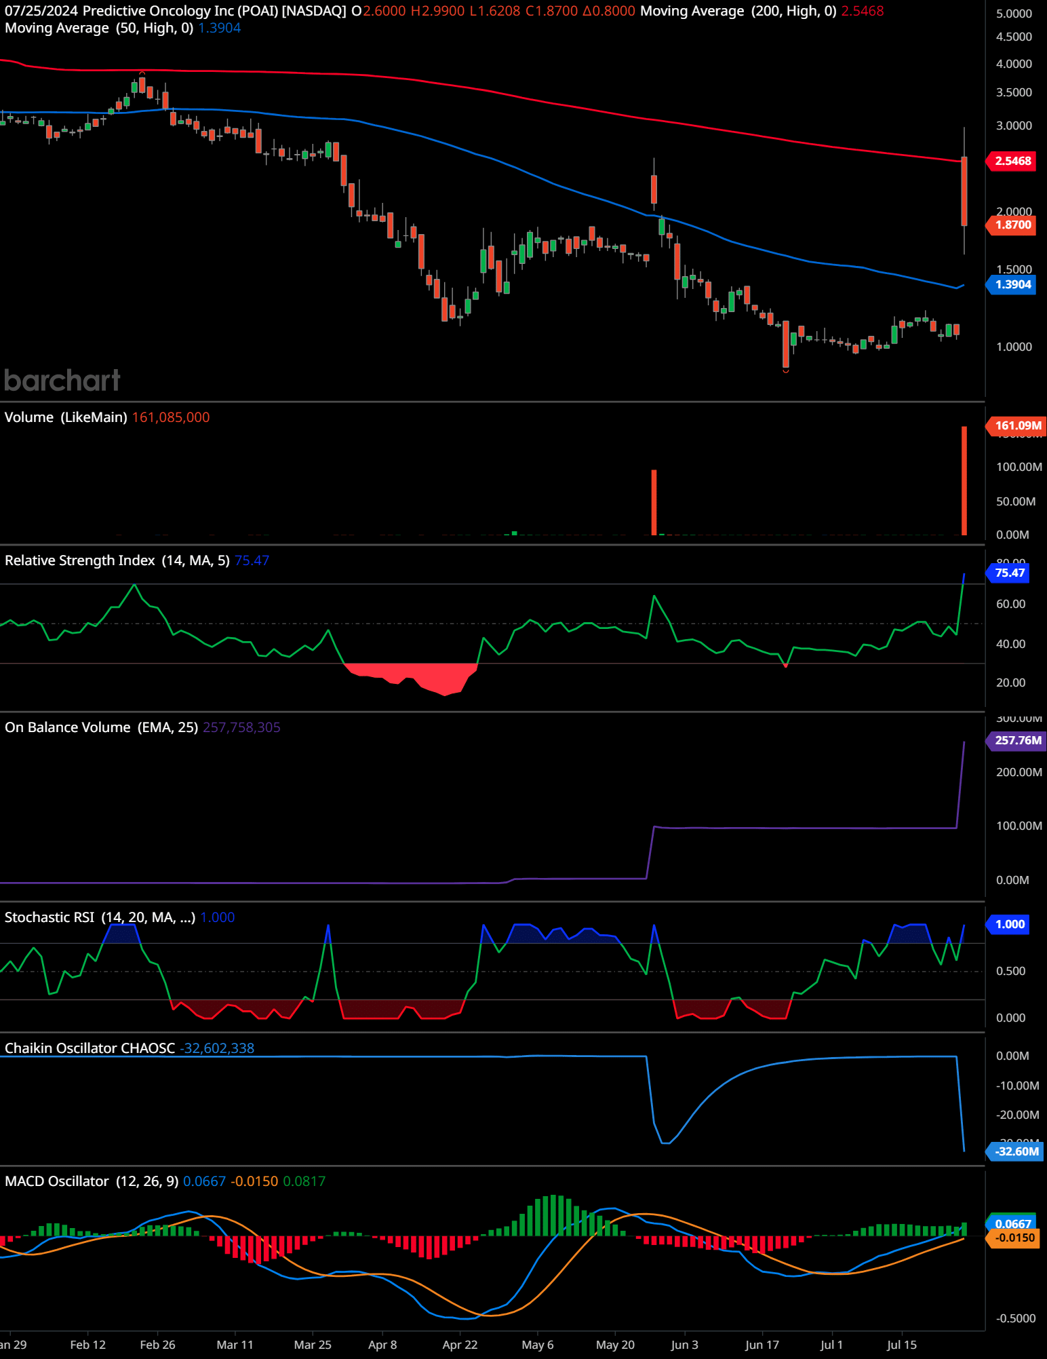Click the 5.0000 price axis label

1014,14
